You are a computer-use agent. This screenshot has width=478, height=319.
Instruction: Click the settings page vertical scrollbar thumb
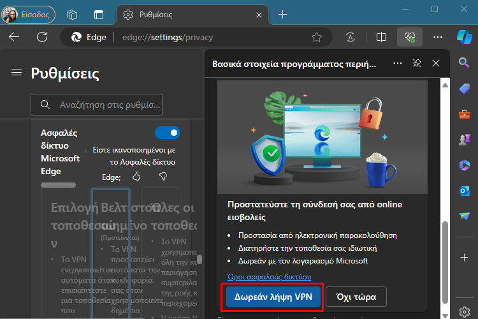(x=199, y=259)
